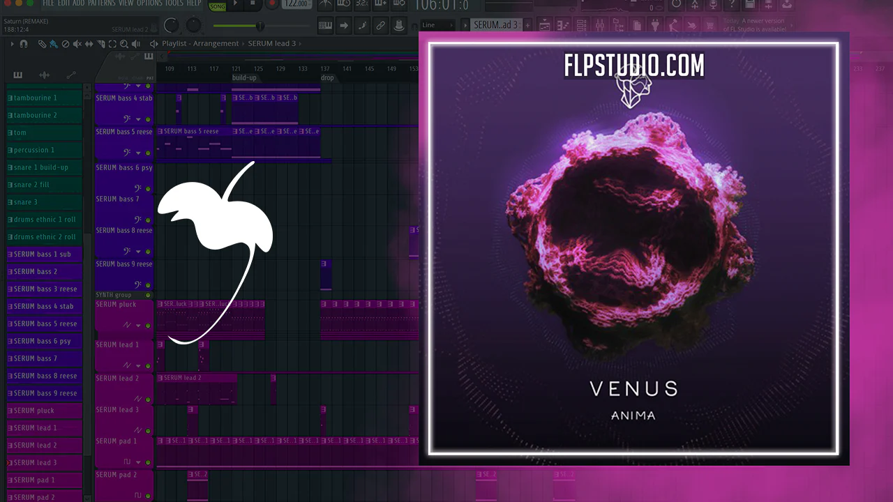The width and height of the screenshot is (893, 502).
Task: Show the picker automation clips tab
Action: 70,75
